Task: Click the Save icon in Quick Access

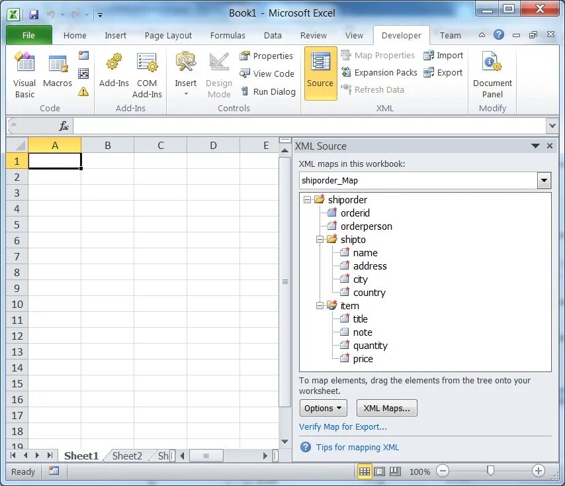Action: tap(34, 15)
